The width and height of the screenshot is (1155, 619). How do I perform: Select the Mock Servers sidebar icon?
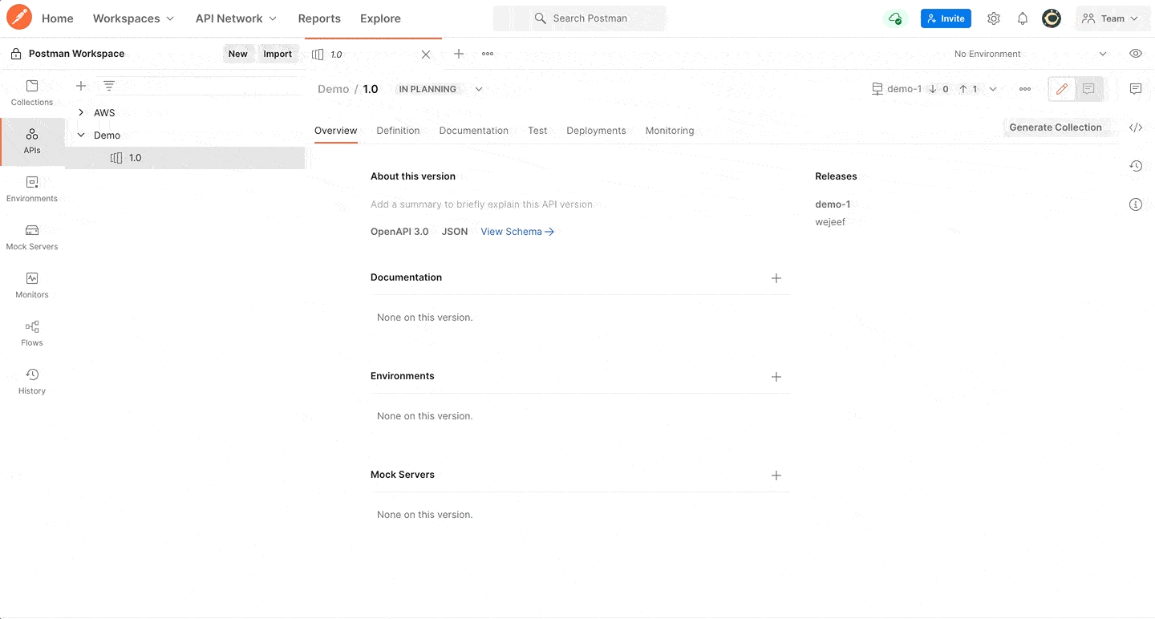[31, 235]
